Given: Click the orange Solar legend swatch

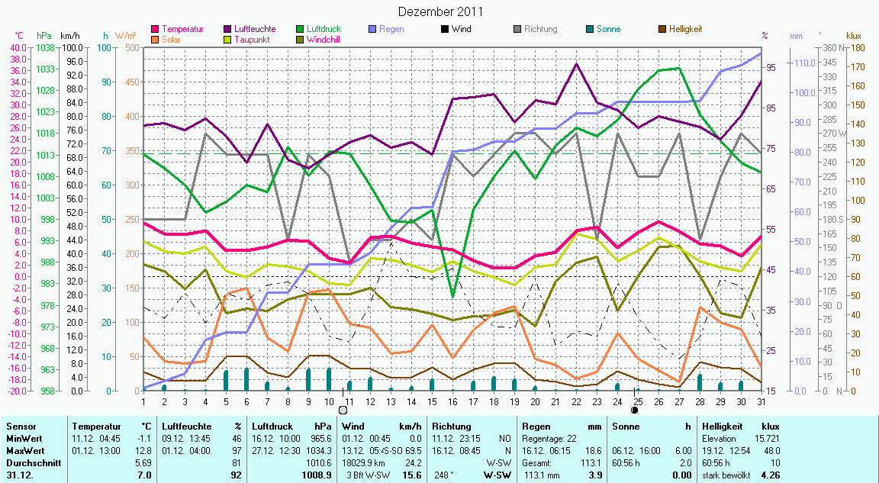Looking at the screenshot, I should pyautogui.click(x=156, y=40).
